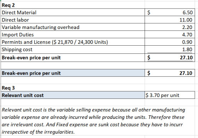Click the 'Shipping cost' label cell
Viewport: 198px width, 138px height.
click(73, 50)
